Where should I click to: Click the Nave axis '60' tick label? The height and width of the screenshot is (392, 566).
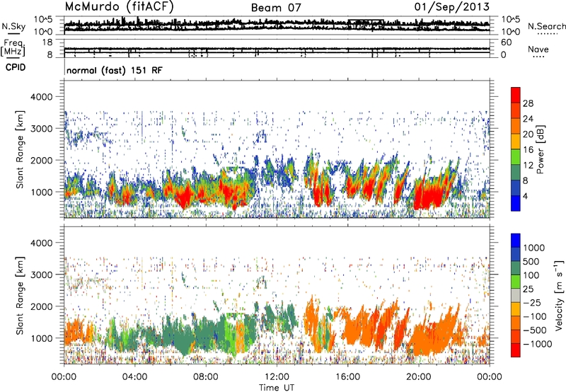pyautogui.click(x=506, y=42)
